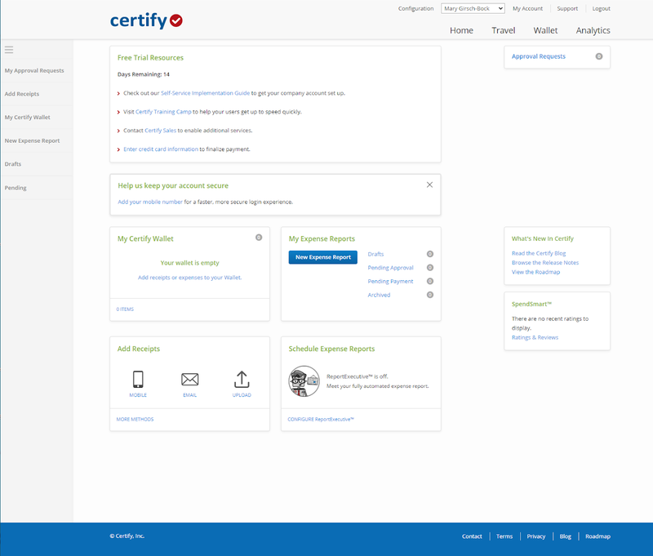Click the UPLOAD label under Add Receipts
The image size is (653, 556).
tap(242, 395)
